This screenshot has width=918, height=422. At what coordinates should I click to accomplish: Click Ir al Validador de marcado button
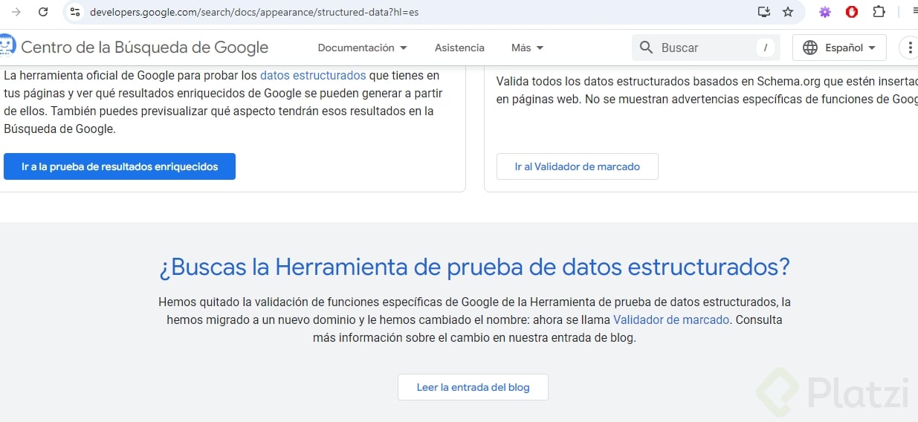[x=578, y=166]
